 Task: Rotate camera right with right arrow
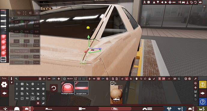[166, 2]
